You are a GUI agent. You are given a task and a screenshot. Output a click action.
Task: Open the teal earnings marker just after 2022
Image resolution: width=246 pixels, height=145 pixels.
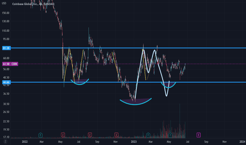click(40, 135)
